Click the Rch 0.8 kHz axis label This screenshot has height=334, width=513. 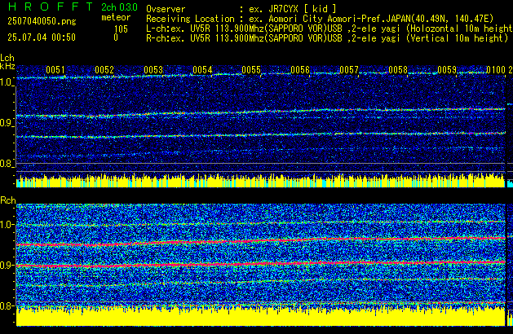[x=7, y=305]
